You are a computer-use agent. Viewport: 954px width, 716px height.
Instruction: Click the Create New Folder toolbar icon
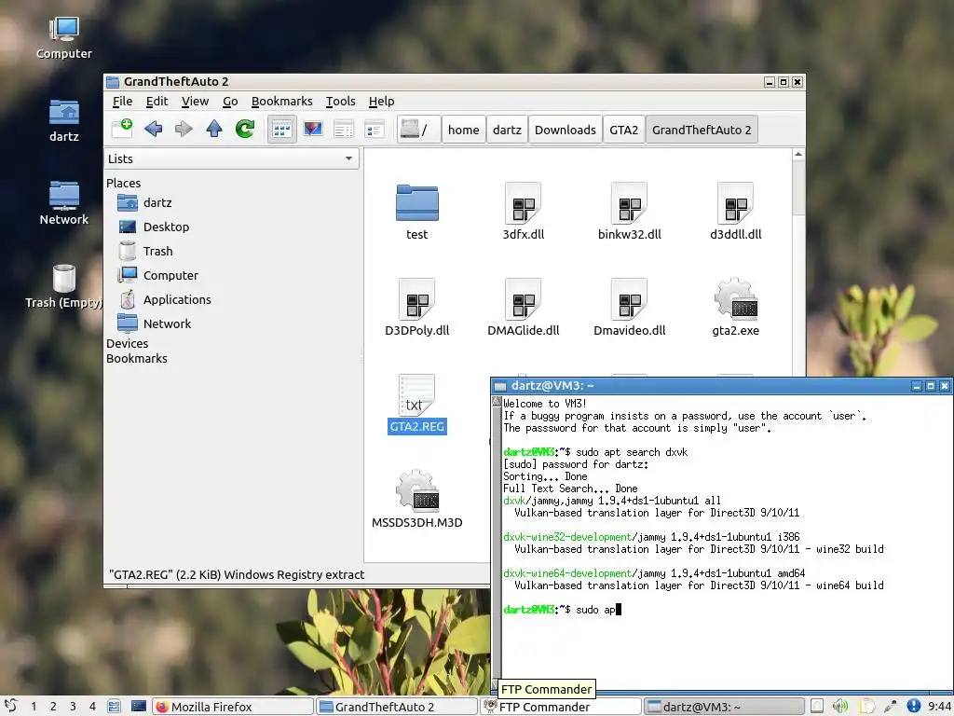[x=122, y=129]
